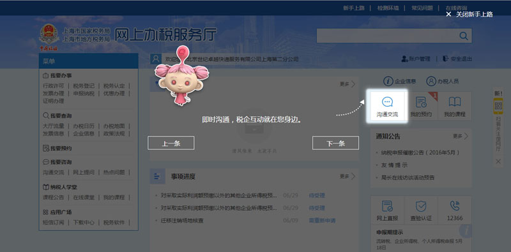Click 查验认证 shield icon tile
This screenshot has width=511, height=252.
(x=421, y=211)
